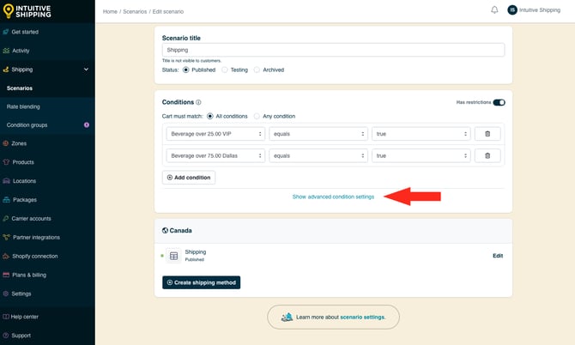This screenshot has height=345, width=575.
Task: Open the Intuitive Shipping account avatar
Action: pyautogui.click(x=512, y=10)
